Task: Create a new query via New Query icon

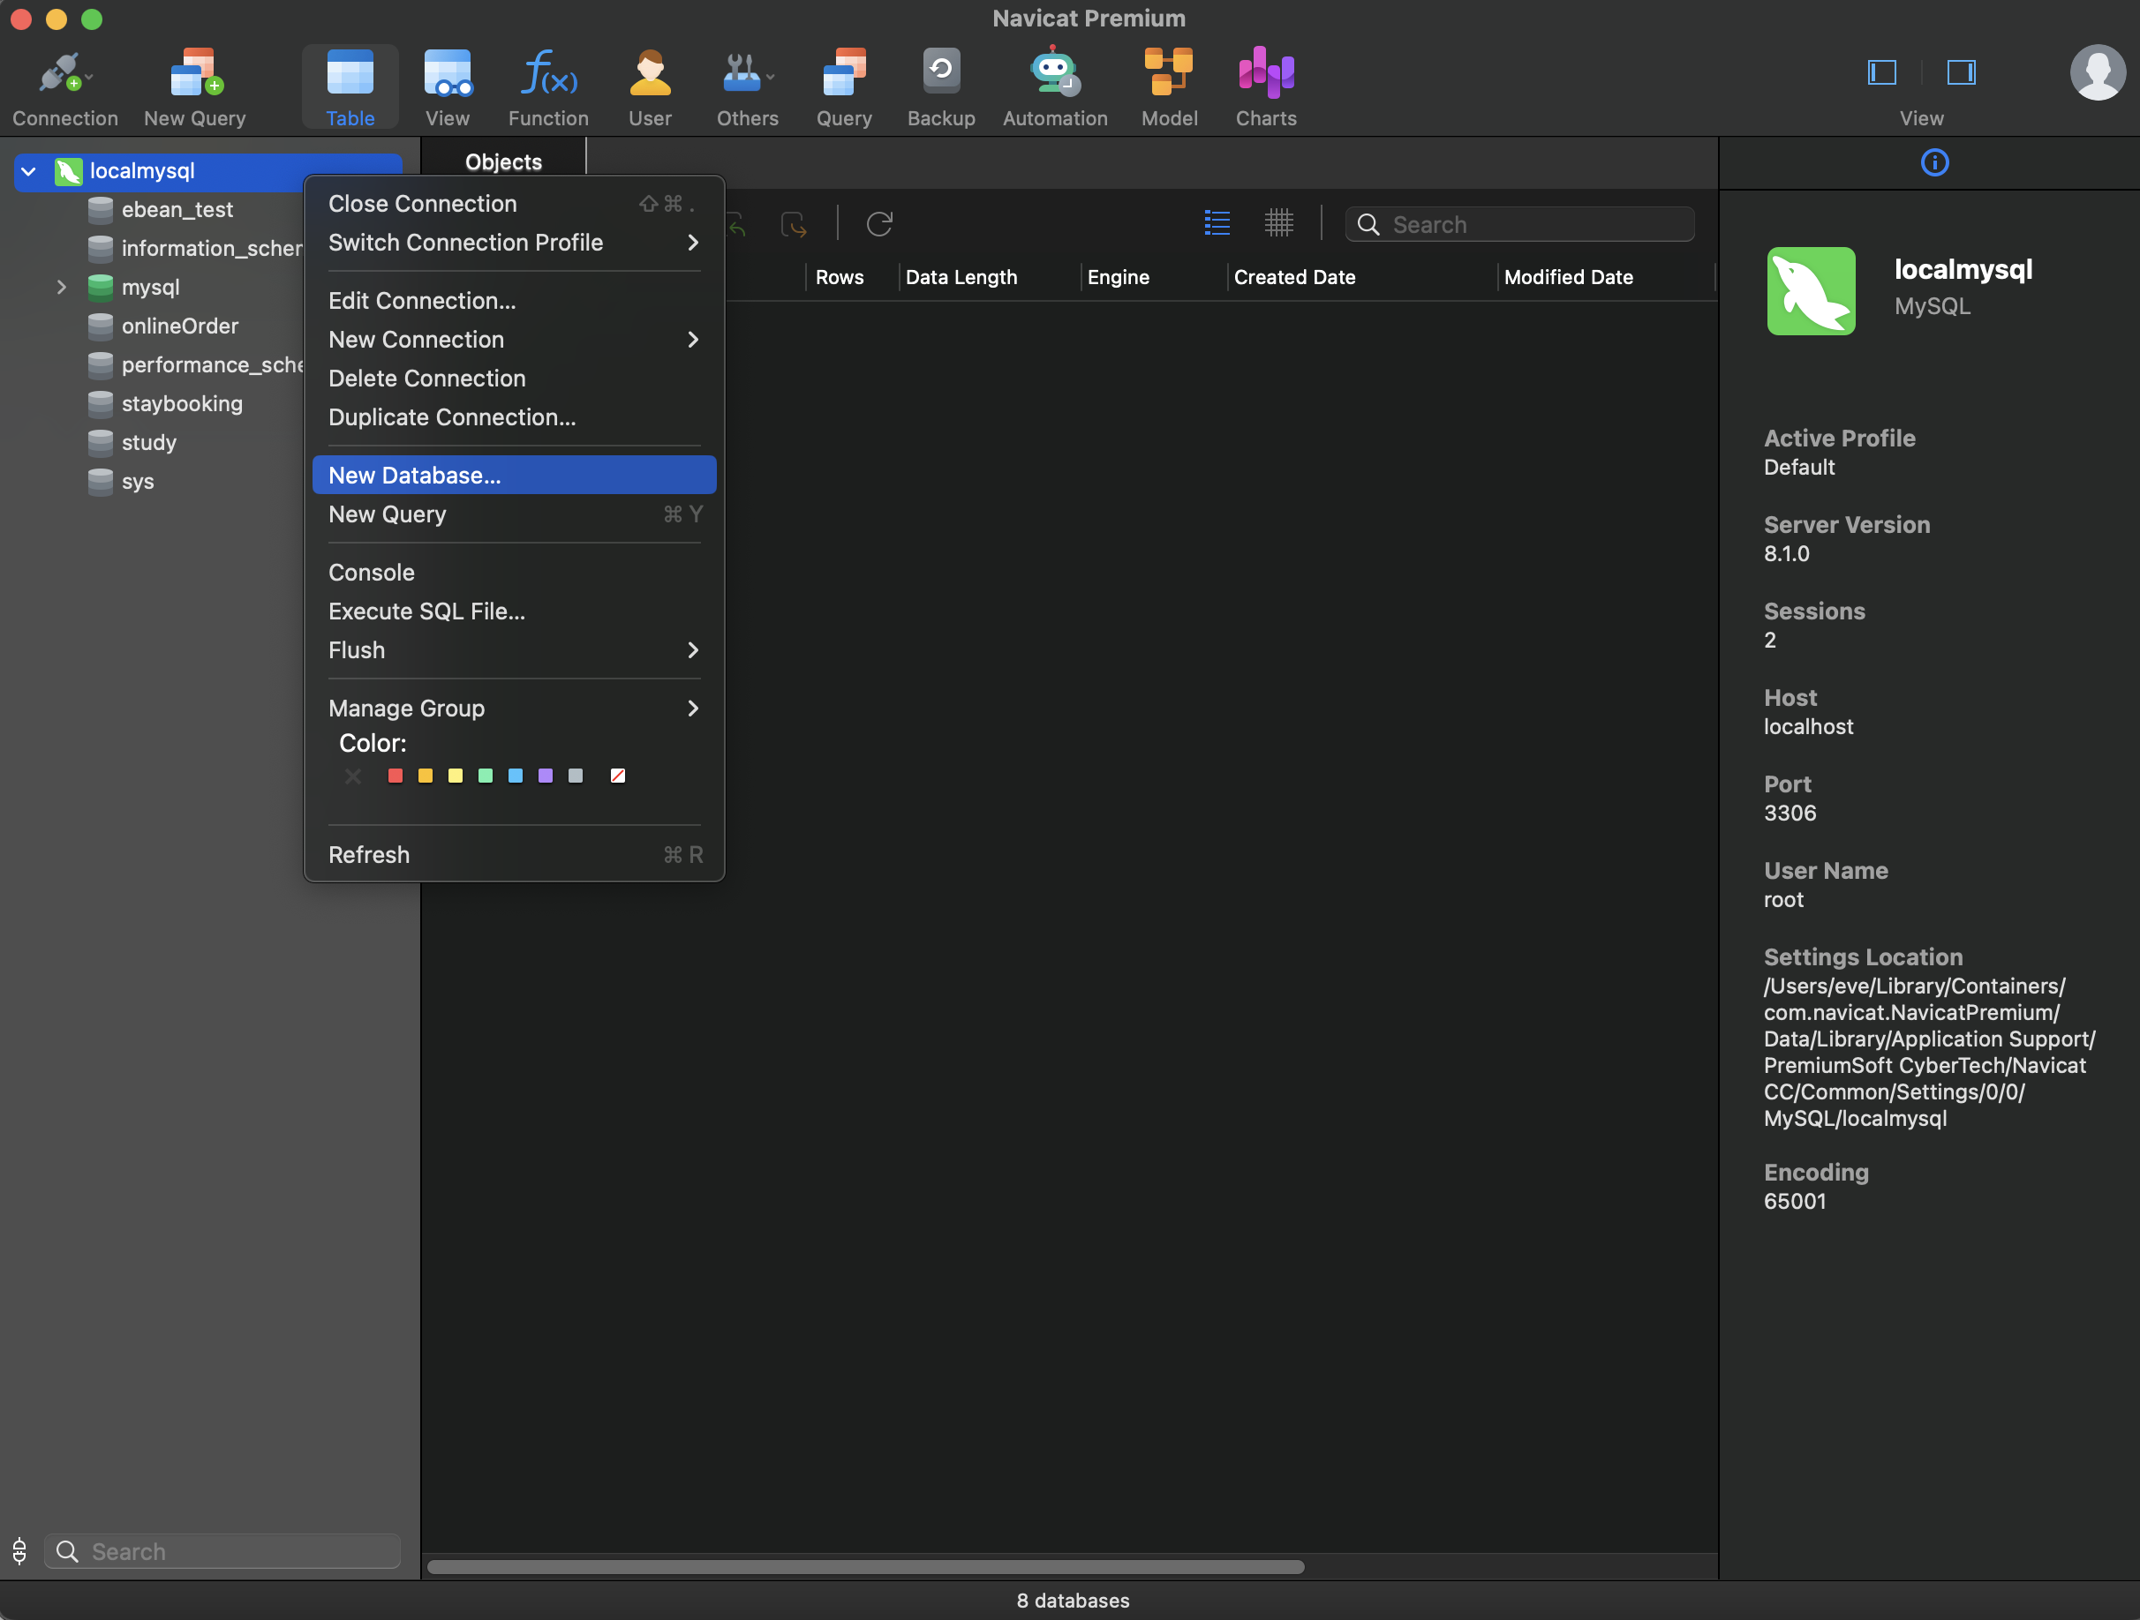Action: tap(193, 85)
